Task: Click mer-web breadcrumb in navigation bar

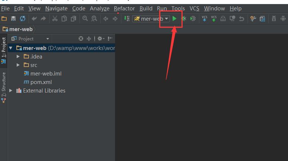Action: pos(18,29)
